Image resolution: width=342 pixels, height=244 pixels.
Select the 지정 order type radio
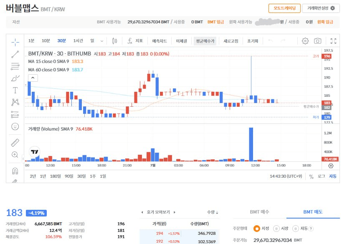tap(256, 229)
